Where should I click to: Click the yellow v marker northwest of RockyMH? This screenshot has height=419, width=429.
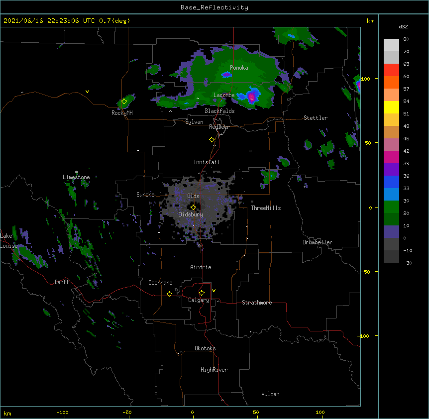coord(87,92)
